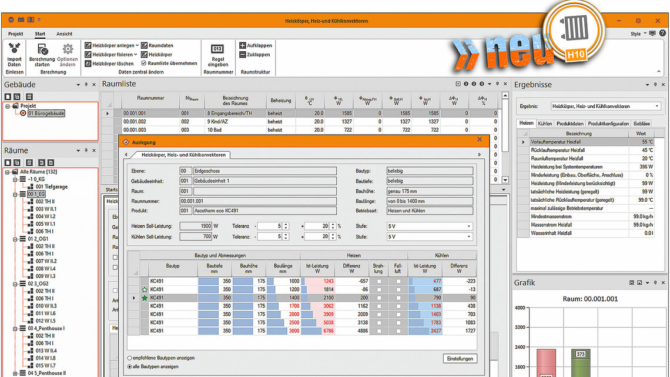Click Raumliste scrollbar down arrow
This screenshot has height=377, width=670.
pos(505,180)
